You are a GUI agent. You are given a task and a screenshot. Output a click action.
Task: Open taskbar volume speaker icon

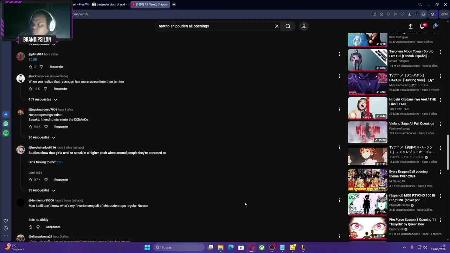(425, 247)
